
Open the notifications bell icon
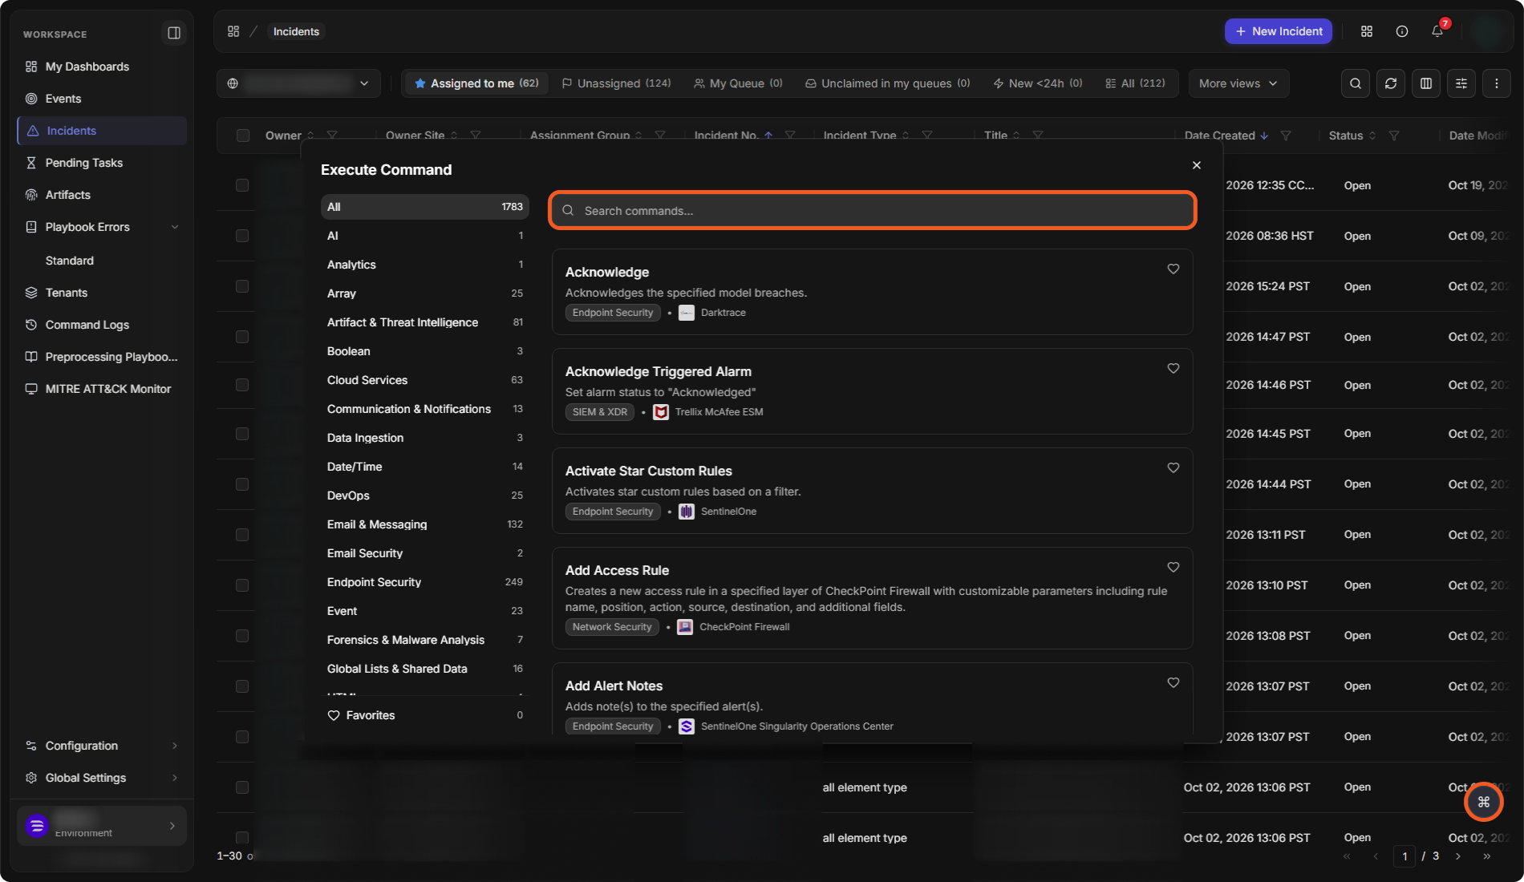(x=1437, y=31)
